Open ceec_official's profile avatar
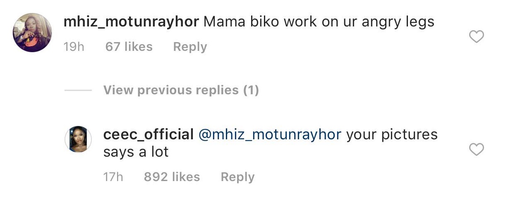The image size is (513, 210). pyautogui.click(x=78, y=139)
